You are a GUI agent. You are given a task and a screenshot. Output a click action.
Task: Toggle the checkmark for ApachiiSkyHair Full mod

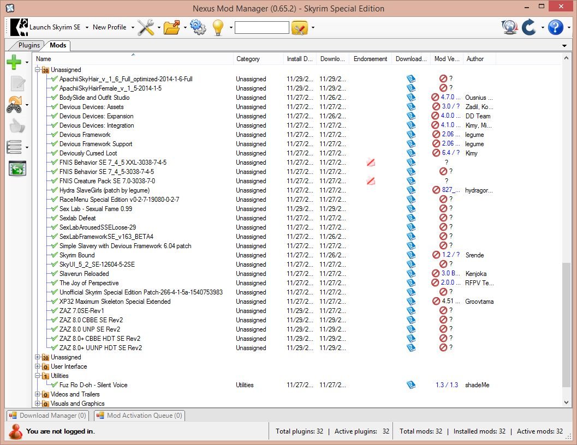point(55,79)
